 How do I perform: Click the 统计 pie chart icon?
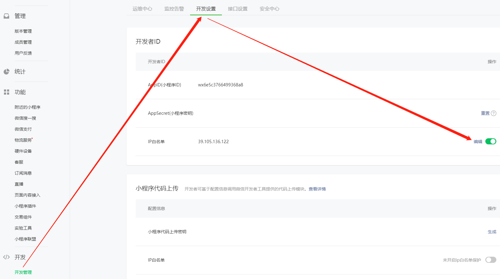6,71
